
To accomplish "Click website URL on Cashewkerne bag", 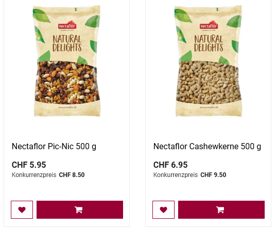I will tap(209, 107).
